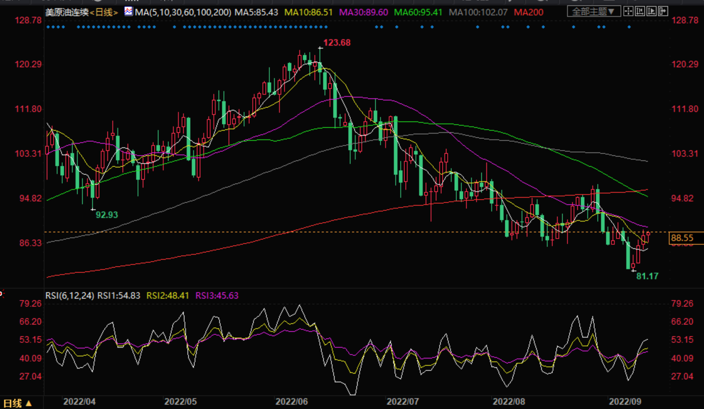Image resolution: width=704 pixels, height=409 pixels.
Task: Click the chart replay play icon
Action: 652,11
